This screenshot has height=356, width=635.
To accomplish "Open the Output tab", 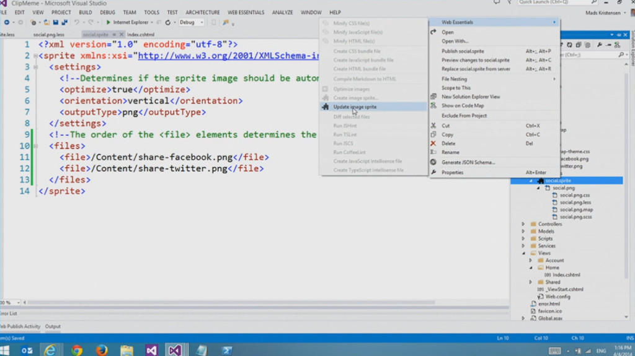I will pos(53,326).
